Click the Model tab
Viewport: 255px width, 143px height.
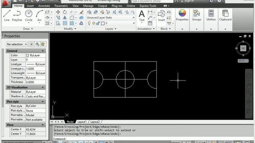pos(70,122)
